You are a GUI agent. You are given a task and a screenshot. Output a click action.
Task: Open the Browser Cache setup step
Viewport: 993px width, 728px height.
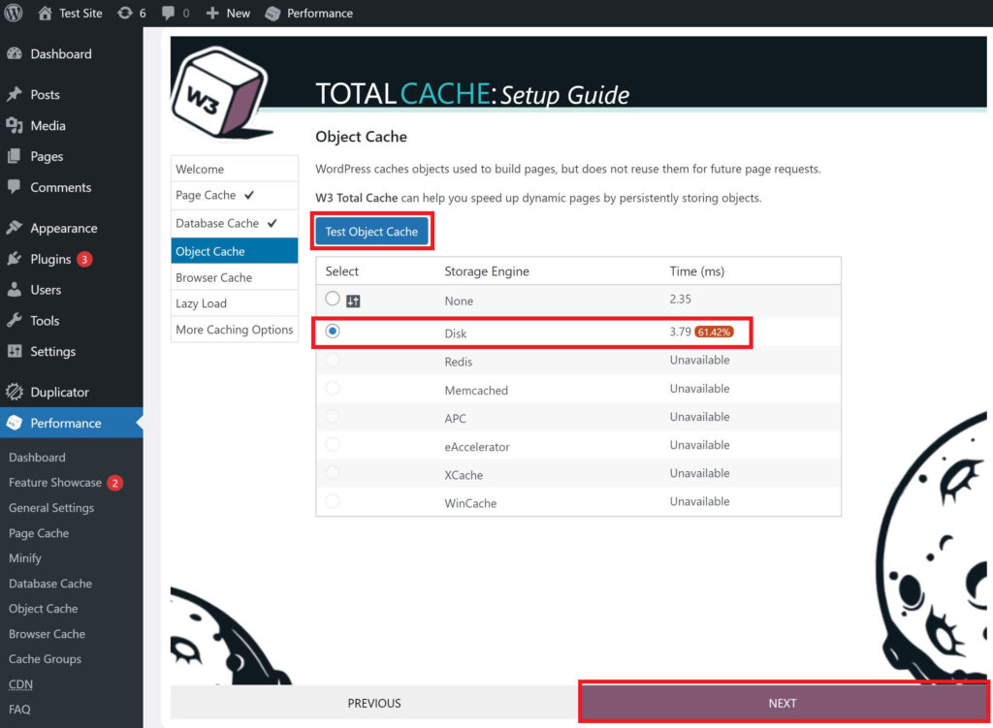tap(235, 277)
